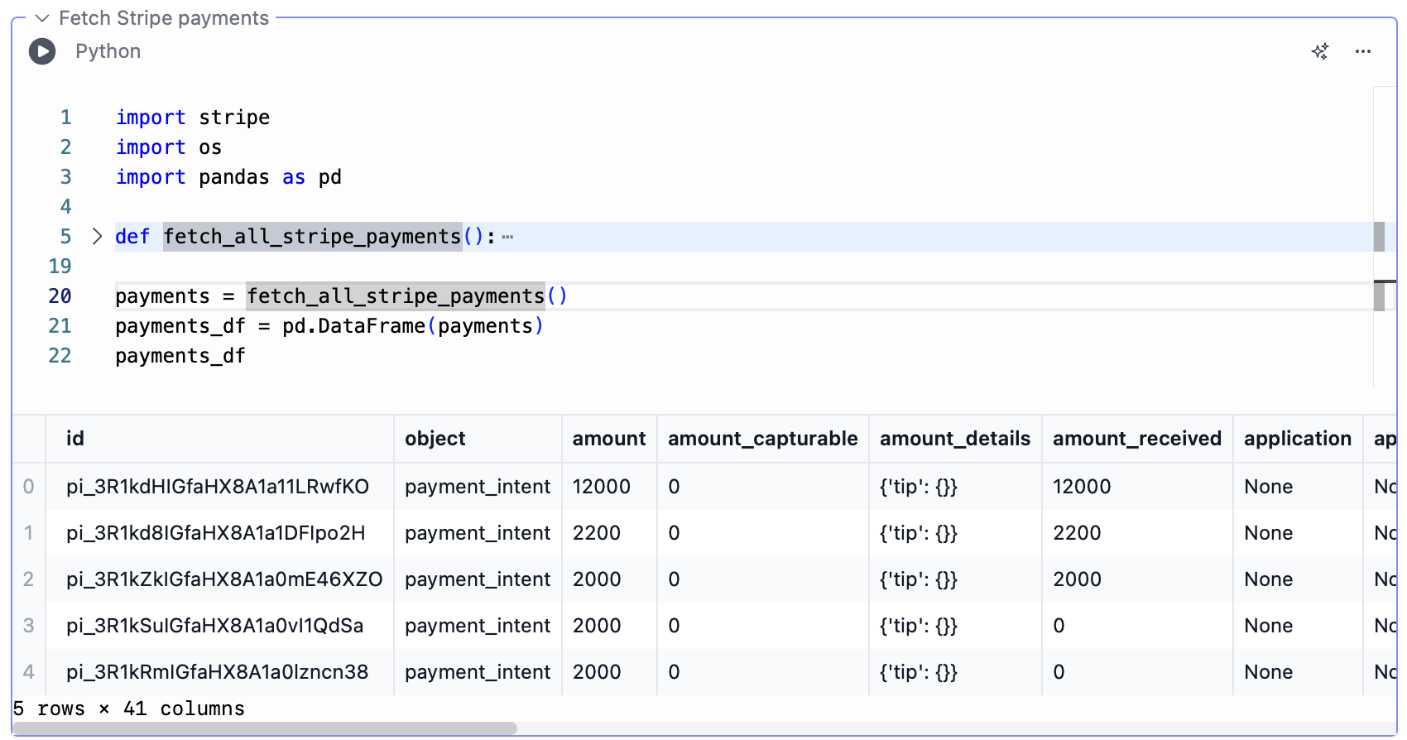This screenshot has height=740, width=1407.
Task: Click the AI sparkle assist icon
Action: coord(1320,51)
